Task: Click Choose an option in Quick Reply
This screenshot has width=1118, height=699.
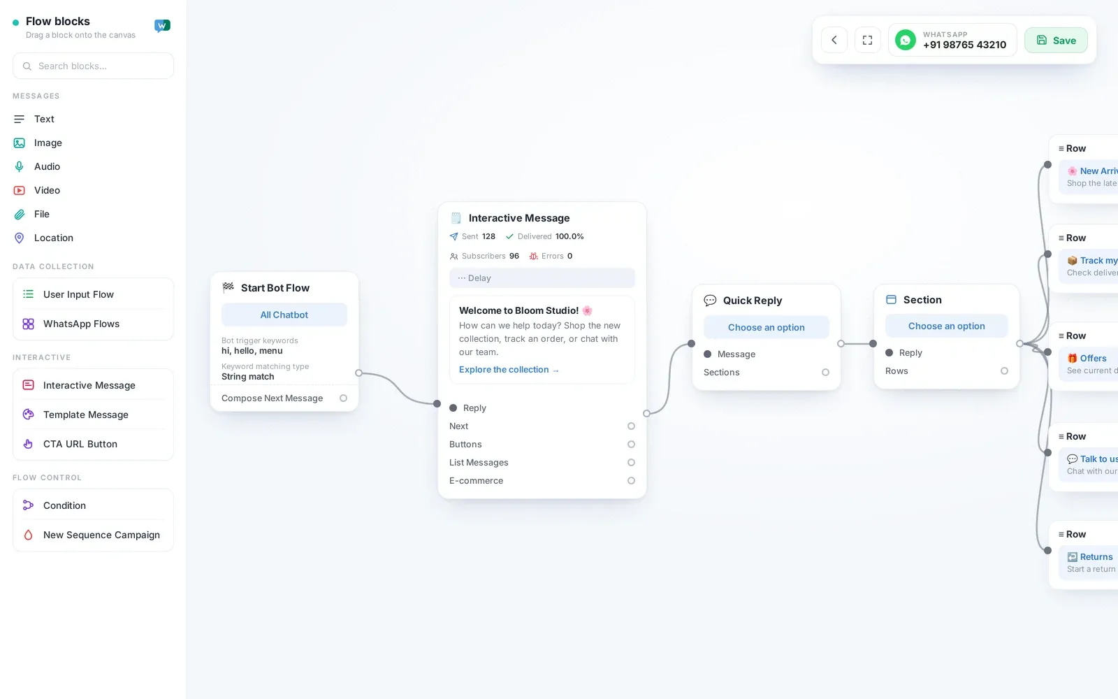Action: 767,327
